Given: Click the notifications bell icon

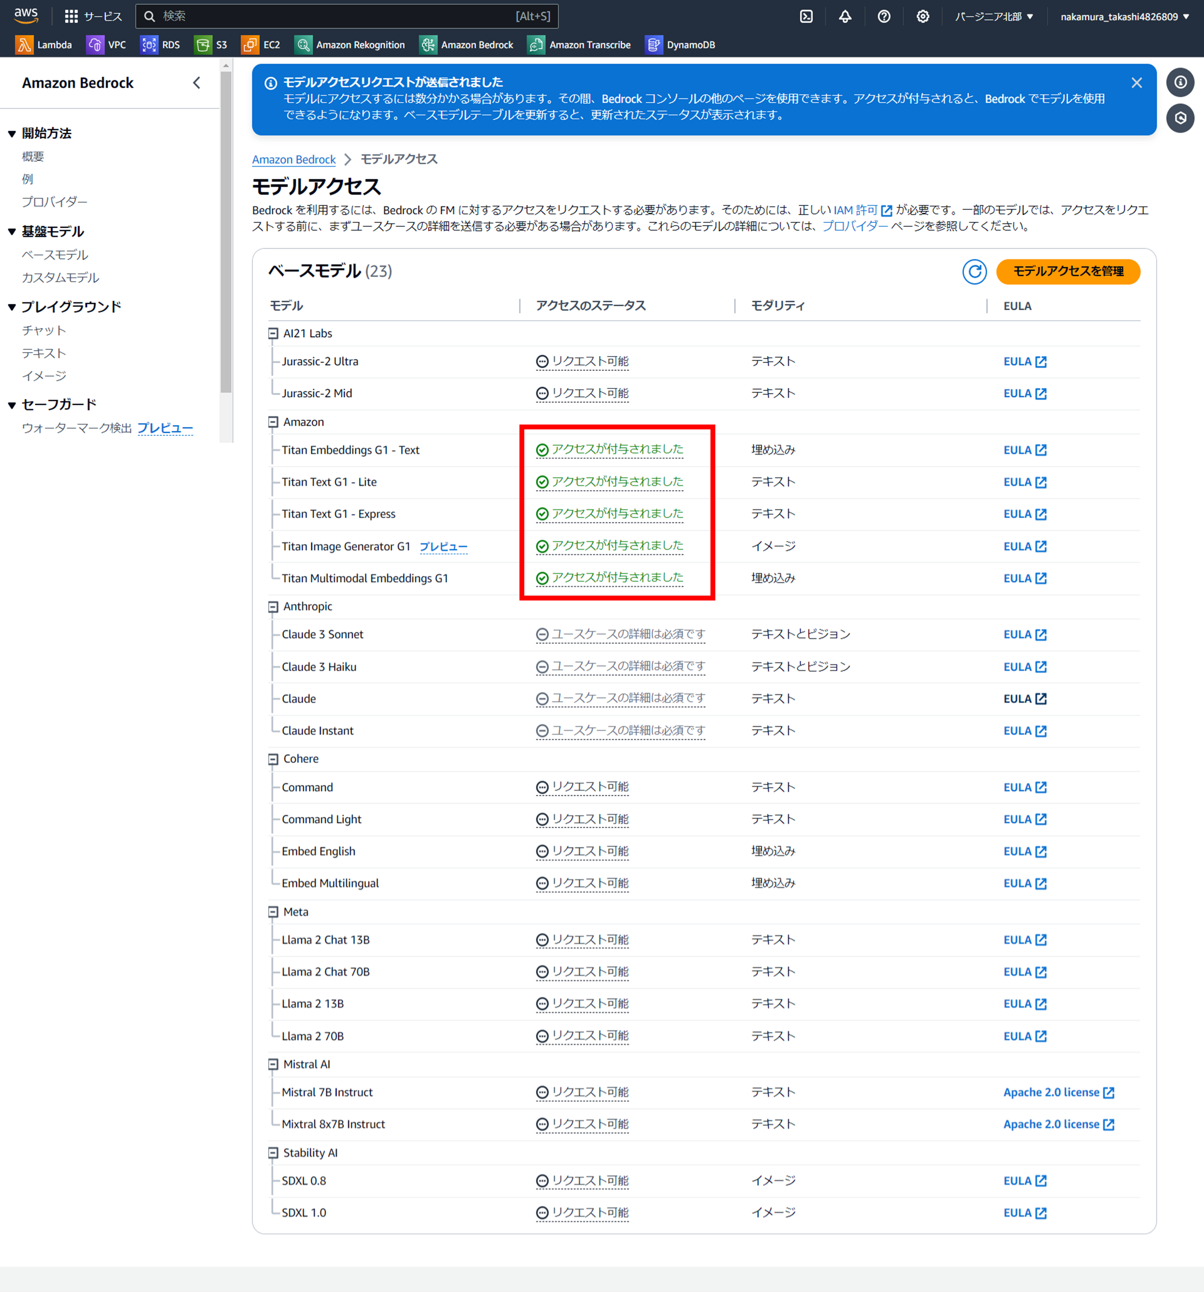Looking at the screenshot, I should tap(845, 17).
